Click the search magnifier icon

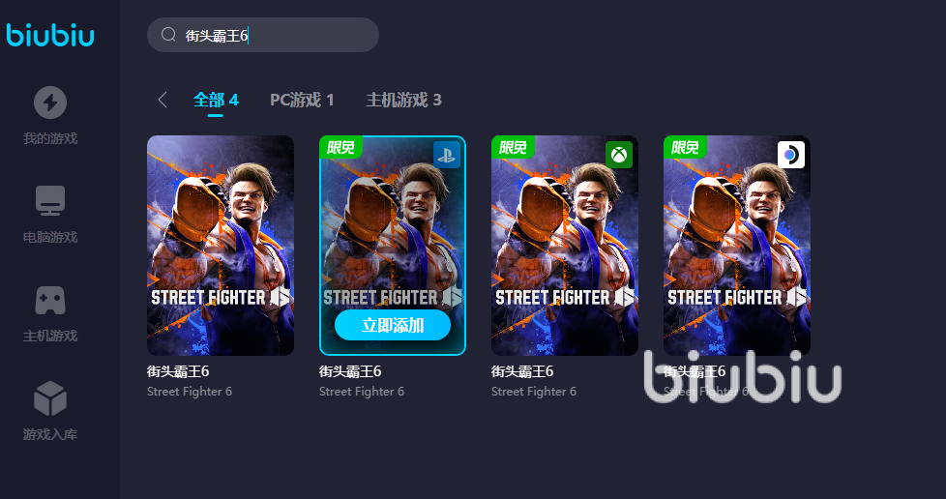coord(168,35)
